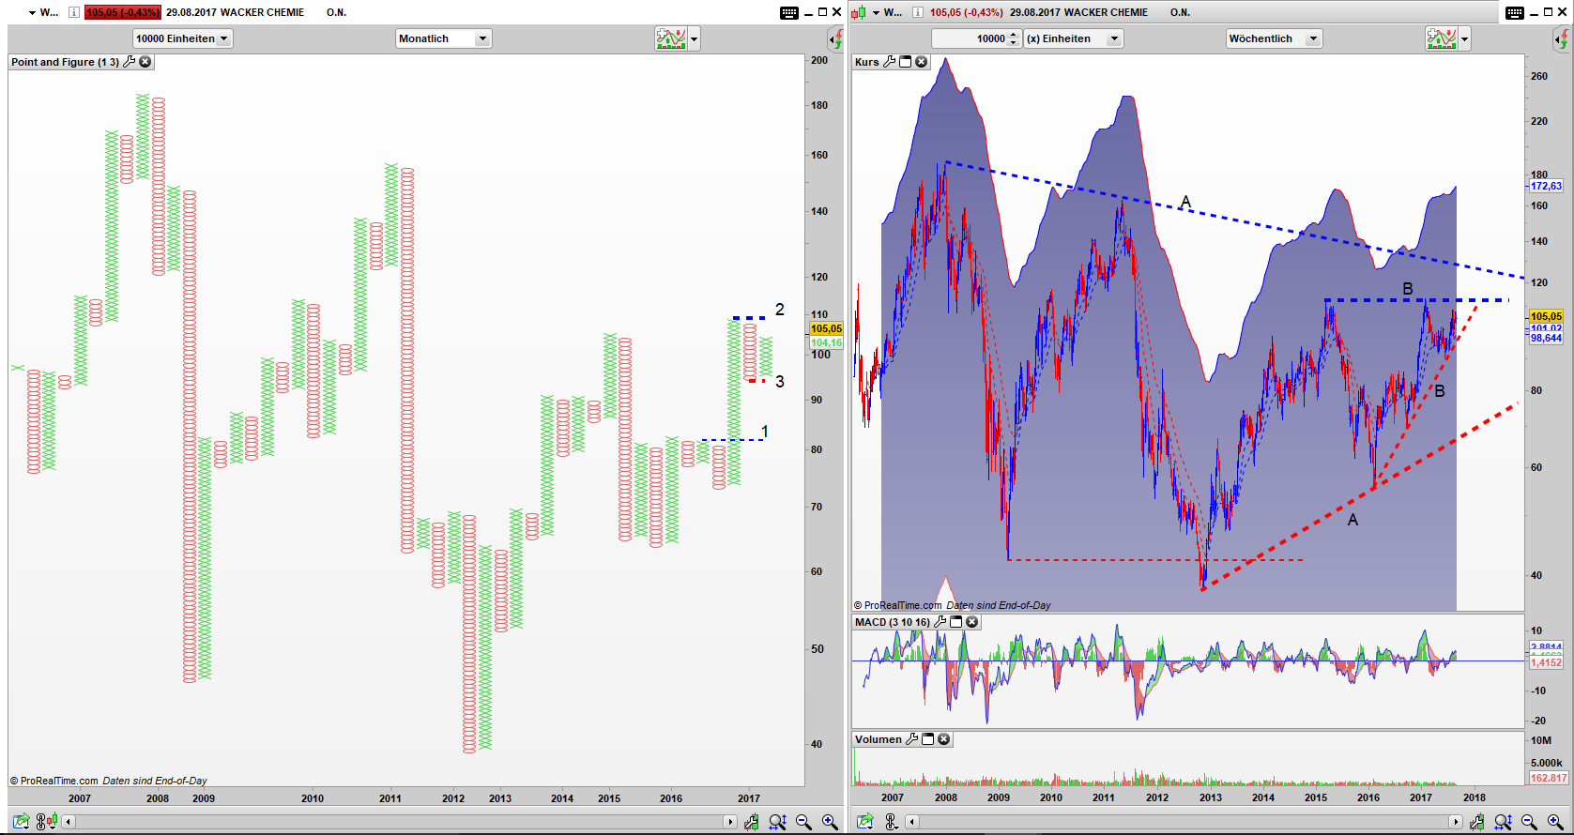Expand left chart side toolbar handle
This screenshot has height=835, width=1574.
tap(834, 38)
